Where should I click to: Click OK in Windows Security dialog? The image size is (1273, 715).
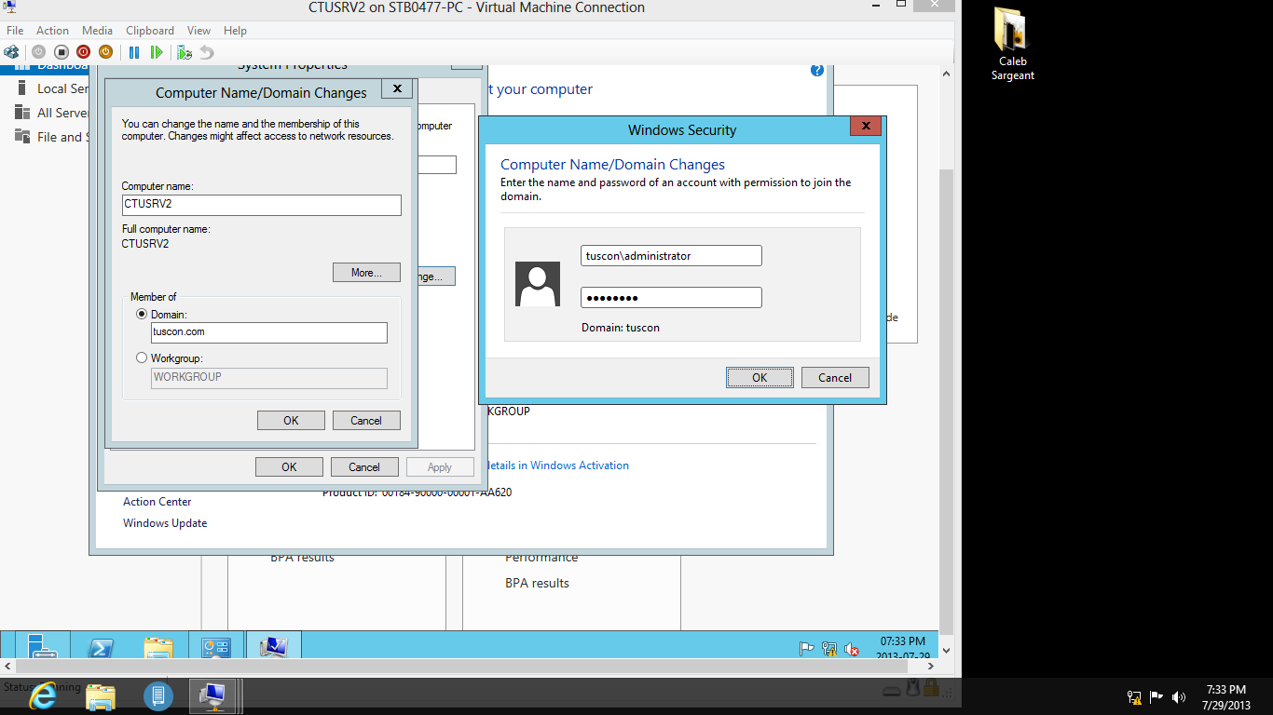tap(760, 377)
